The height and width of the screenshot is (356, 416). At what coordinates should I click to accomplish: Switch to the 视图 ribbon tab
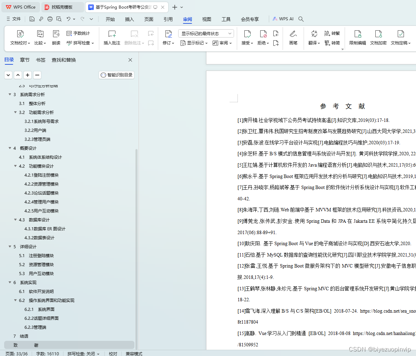[207, 19]
